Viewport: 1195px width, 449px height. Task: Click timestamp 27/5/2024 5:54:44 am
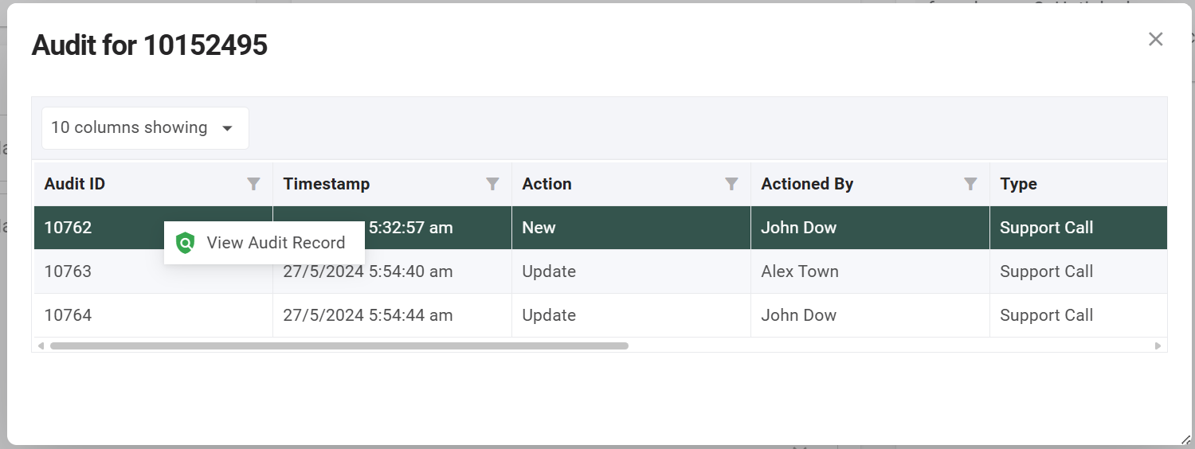[x=367, y=315]
